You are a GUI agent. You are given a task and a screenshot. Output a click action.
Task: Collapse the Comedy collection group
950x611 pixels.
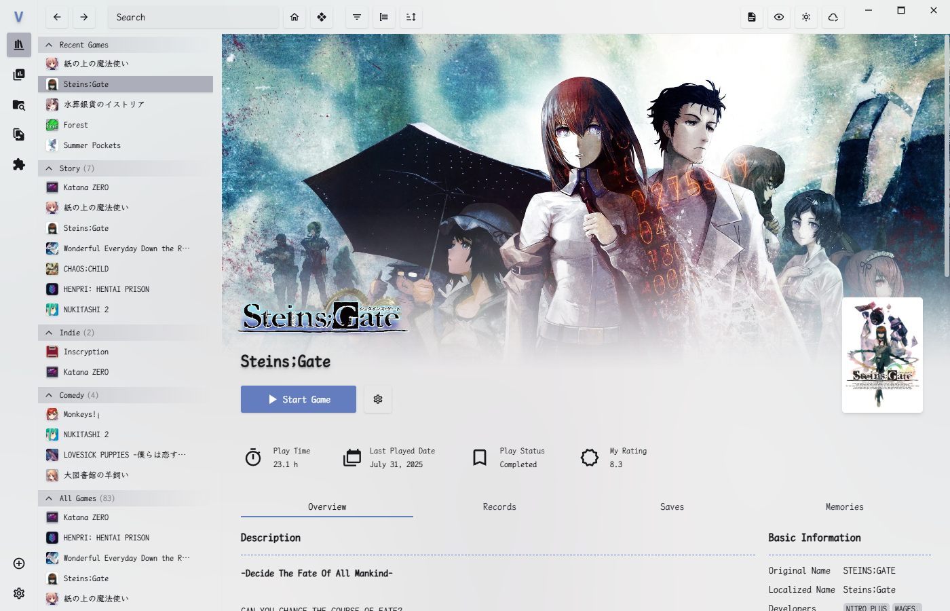click(x=49, y=395)
